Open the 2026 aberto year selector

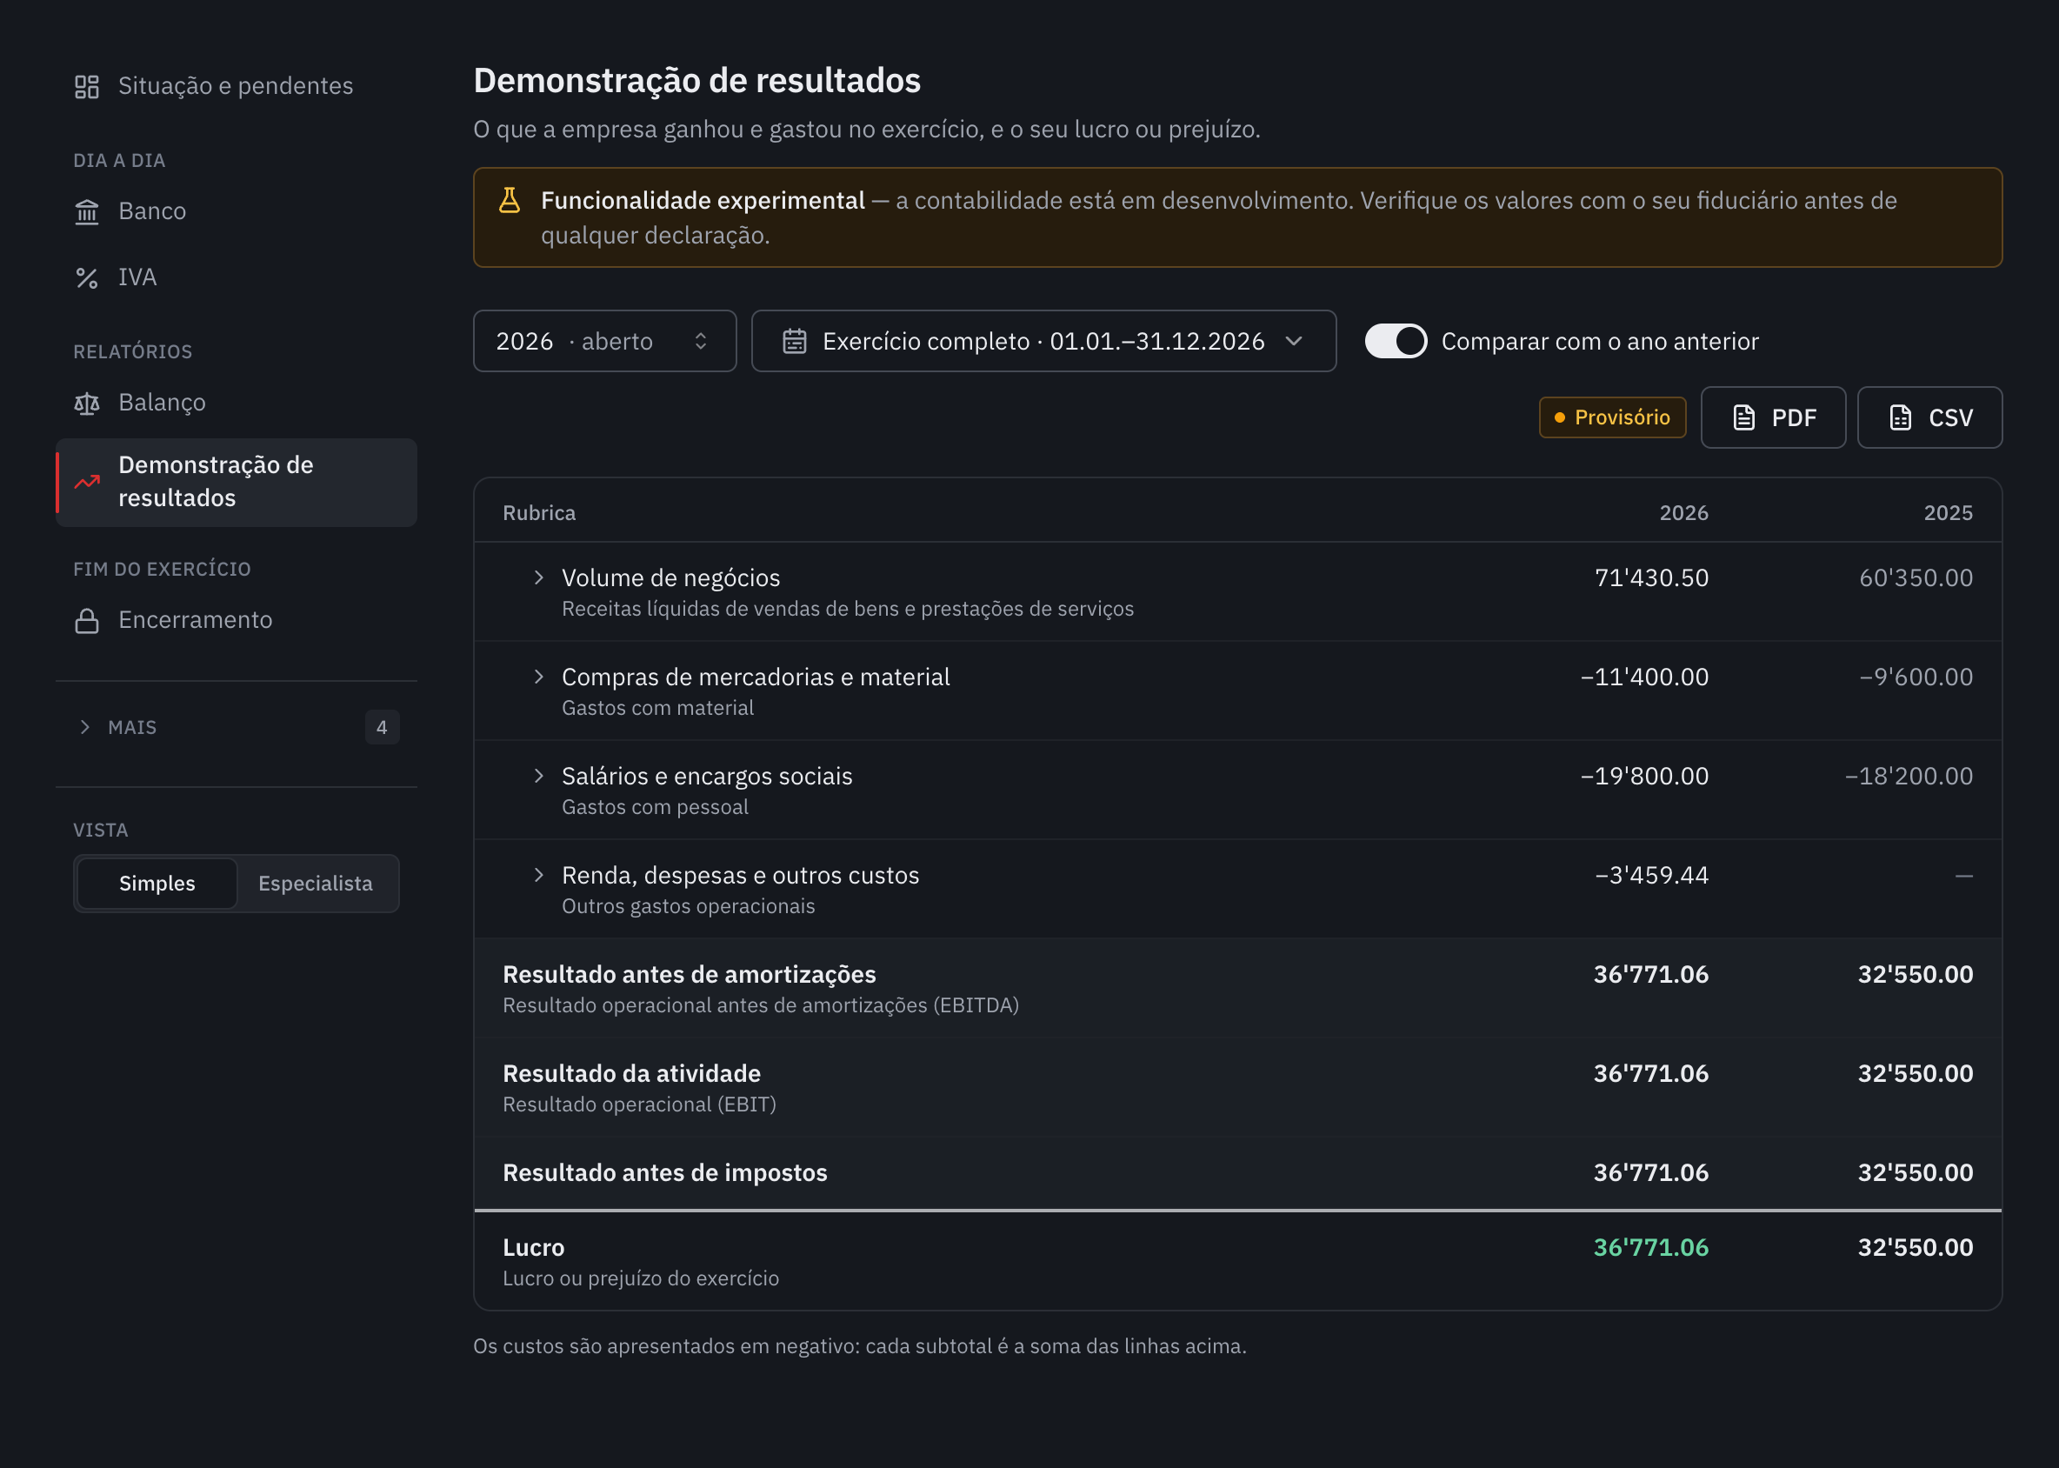click(x=604, y=341)
